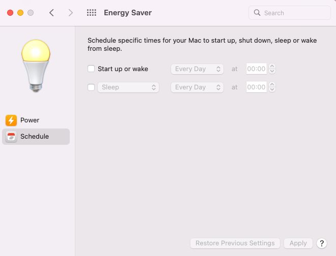Show all preferences grid icon
Screen dimensions: 336x256
(92, 13)
